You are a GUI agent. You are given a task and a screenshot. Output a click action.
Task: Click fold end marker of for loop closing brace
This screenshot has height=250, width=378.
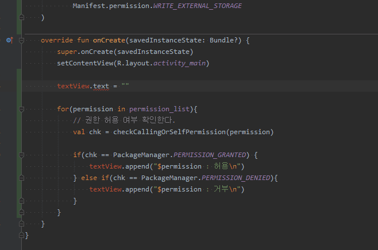click(x=21, y=212)
